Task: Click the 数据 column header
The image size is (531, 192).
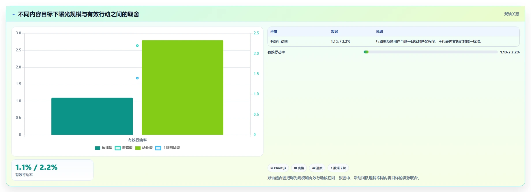Action: click(x=334, y=32)
